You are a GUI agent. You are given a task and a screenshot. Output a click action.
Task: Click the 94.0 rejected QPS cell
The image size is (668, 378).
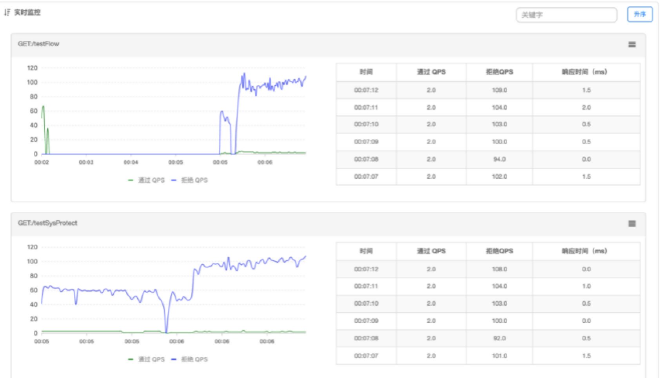pos(499,159)
